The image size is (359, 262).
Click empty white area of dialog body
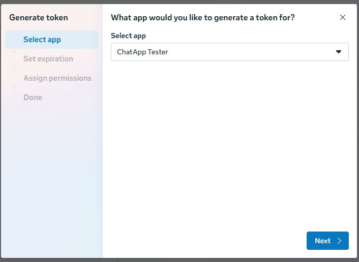(x=229, y=152)
